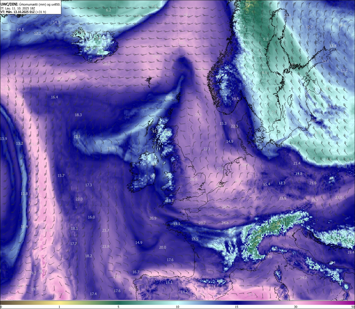Pick the green colour-scale segment above 5

pos(118,303)
